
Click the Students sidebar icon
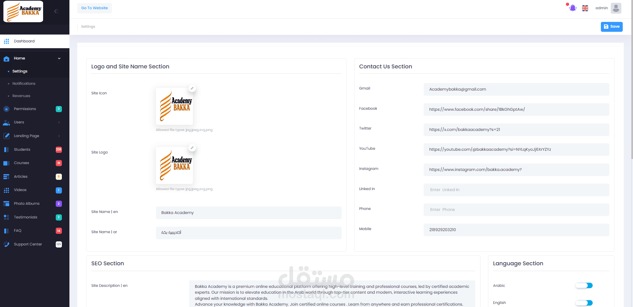(6, 150)
